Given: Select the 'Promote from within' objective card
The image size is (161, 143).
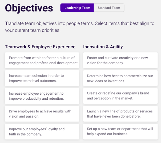Looking at the screenshot, I should [x=42, y=60].
